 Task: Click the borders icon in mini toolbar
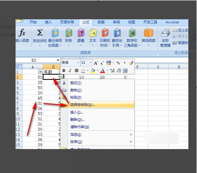point(83,71)
